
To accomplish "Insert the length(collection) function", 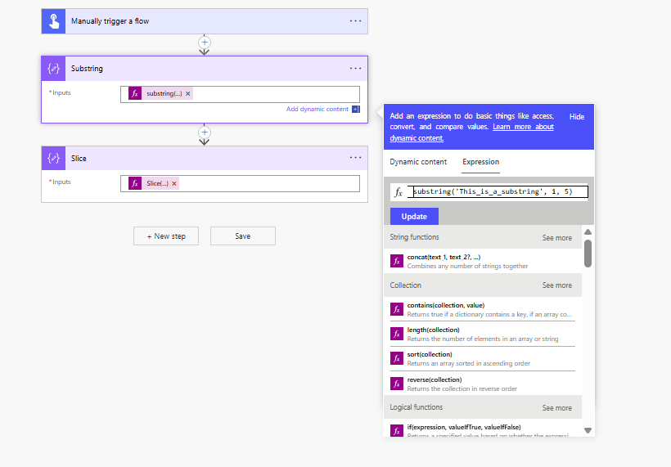I will (482, 334).
